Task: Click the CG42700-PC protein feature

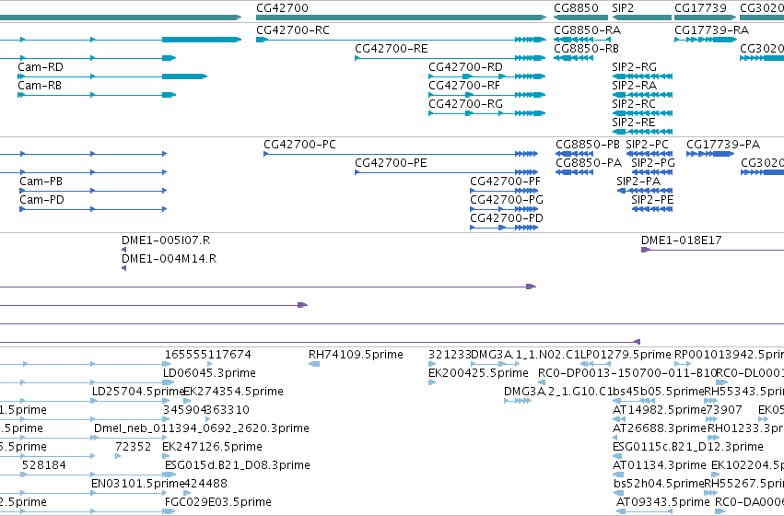Action: pos(401,154)
